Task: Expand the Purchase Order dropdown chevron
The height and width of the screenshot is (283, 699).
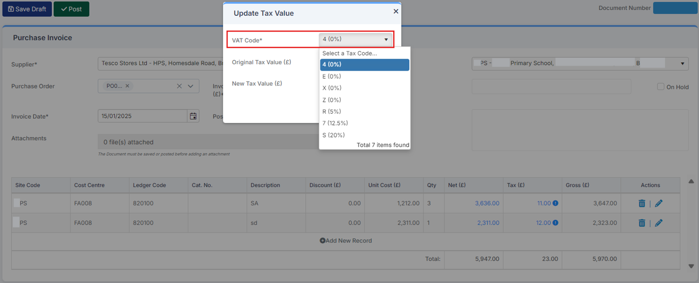Action: pyautogui.click(x=190, y=86)
